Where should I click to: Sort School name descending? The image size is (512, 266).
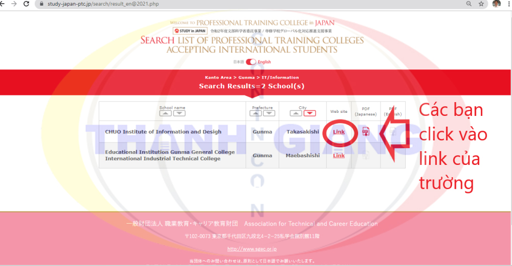tap(179, 113)
